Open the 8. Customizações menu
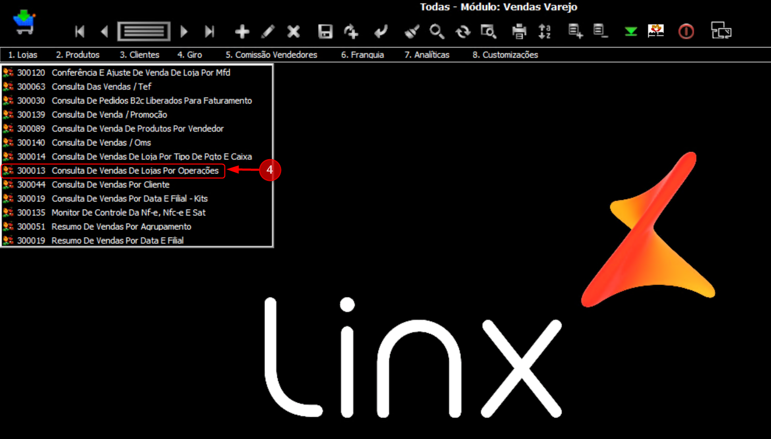The image size is (771, 439). (505, 55)
